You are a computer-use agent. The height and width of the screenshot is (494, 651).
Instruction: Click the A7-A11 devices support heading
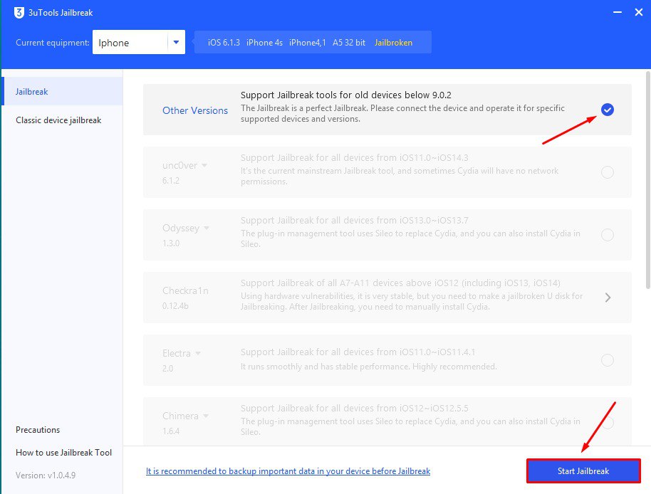click(401, 283)
